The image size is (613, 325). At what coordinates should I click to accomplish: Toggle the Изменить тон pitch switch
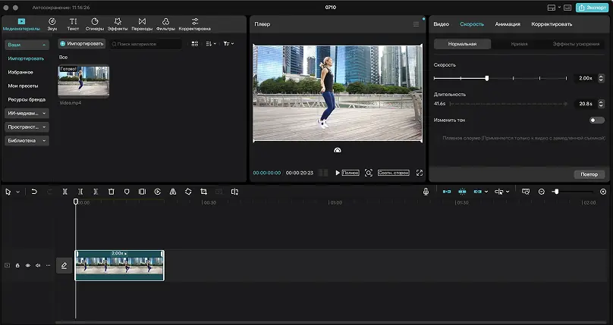596,120
